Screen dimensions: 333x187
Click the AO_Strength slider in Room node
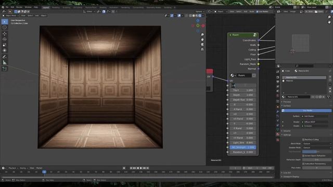pos(243,148)
